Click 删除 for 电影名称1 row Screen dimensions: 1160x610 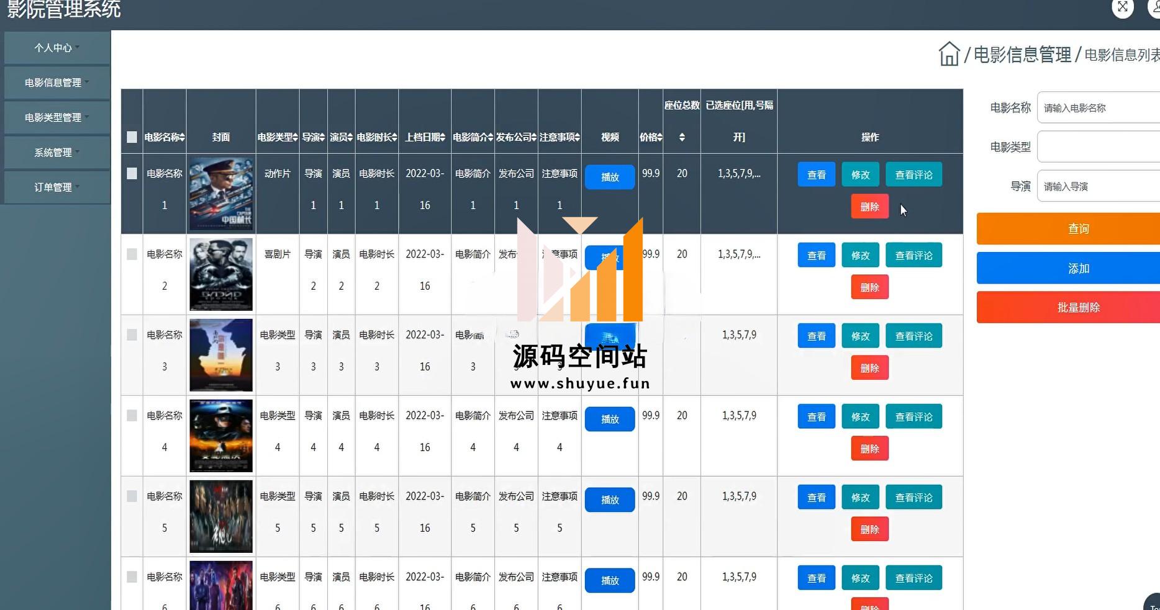(x=870, y=207)
